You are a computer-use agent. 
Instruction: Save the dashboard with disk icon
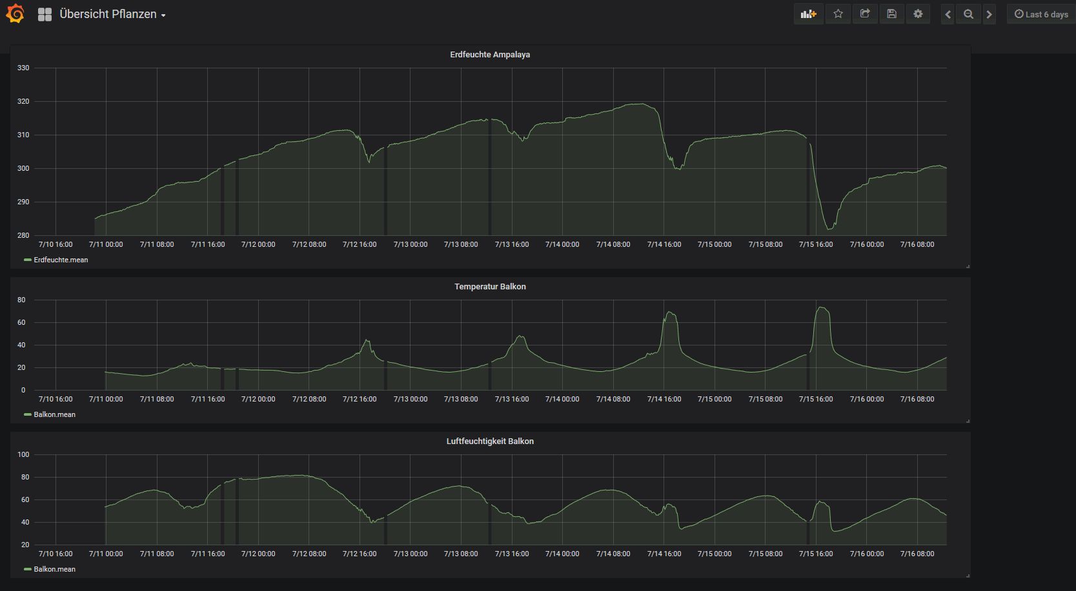[891, 14]
